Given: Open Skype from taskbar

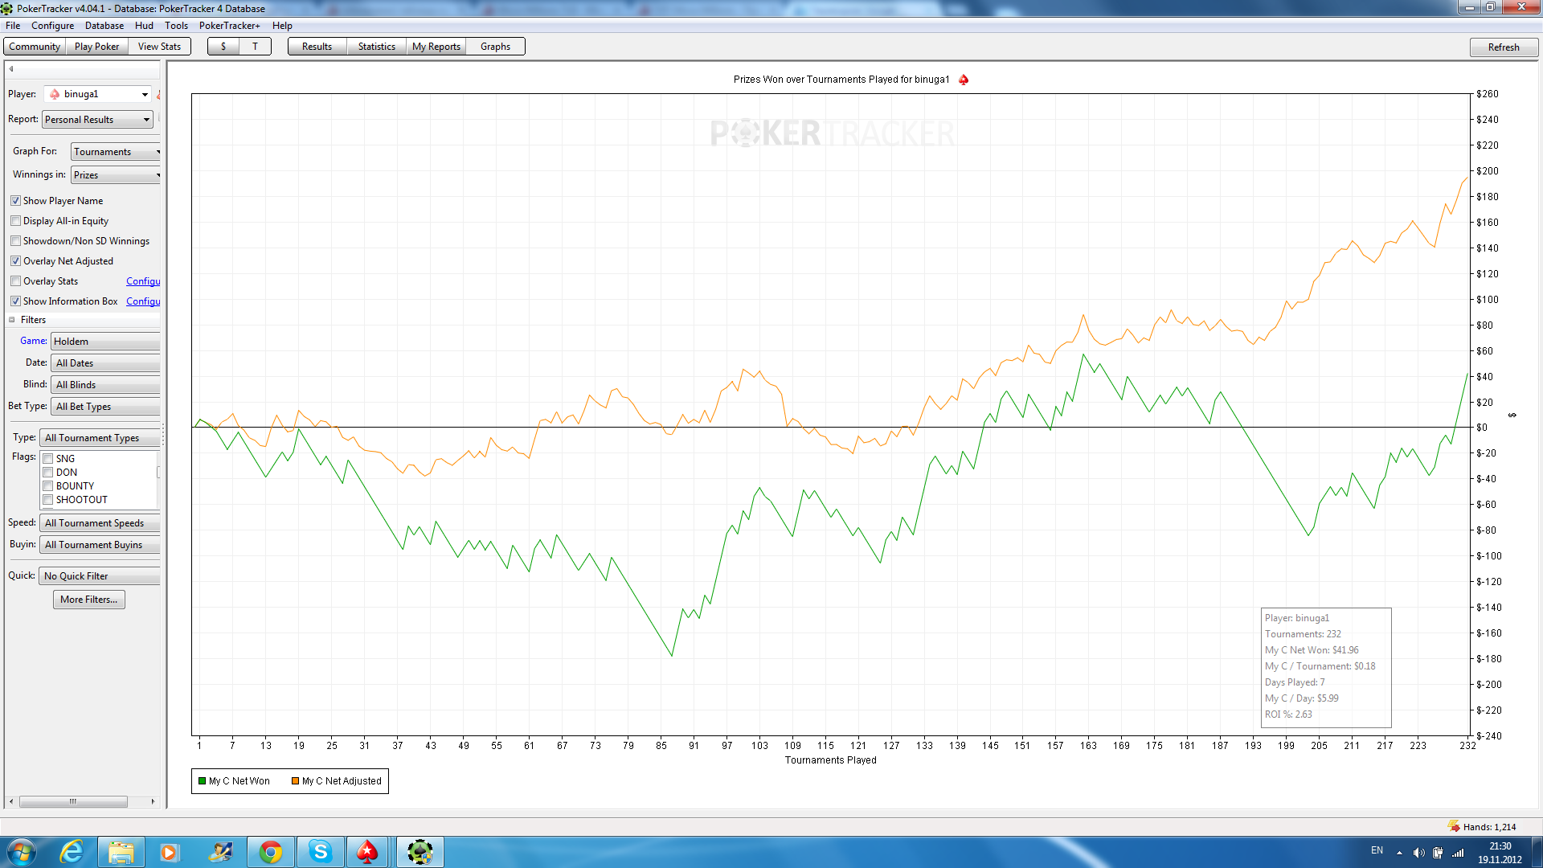Looking at the screenshot, I should 321,852.
